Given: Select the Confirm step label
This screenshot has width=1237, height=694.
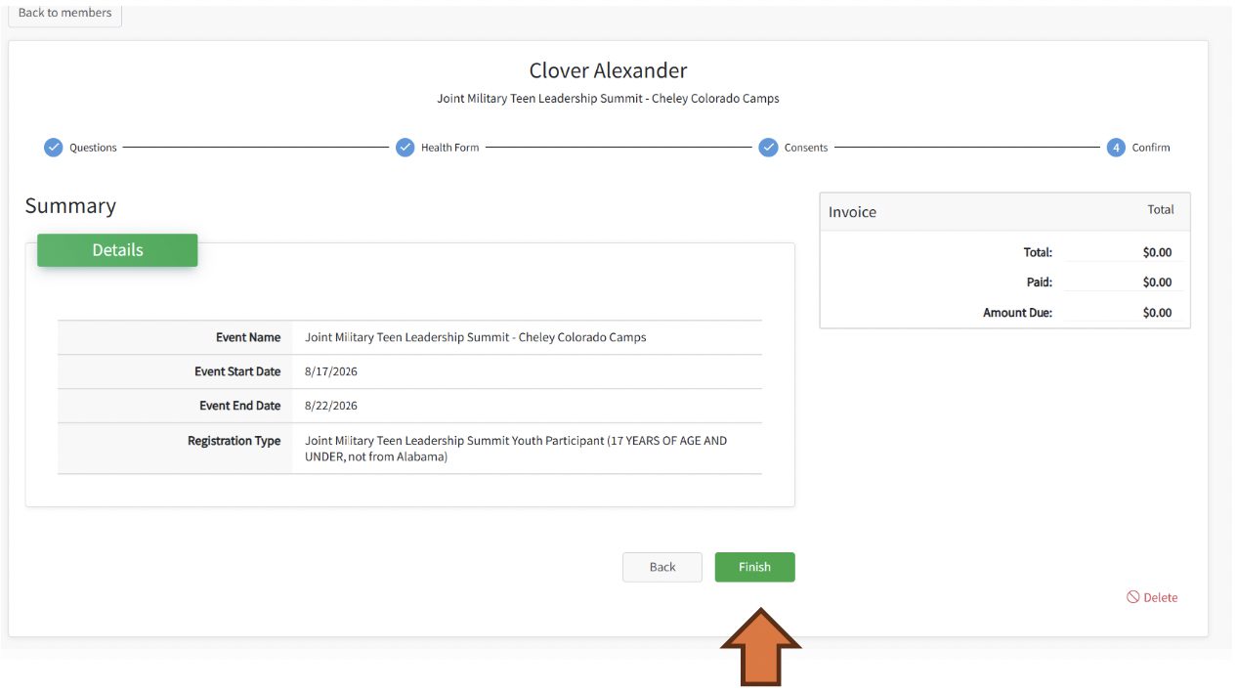Looking at the screenshot, I should point(1150,148).
